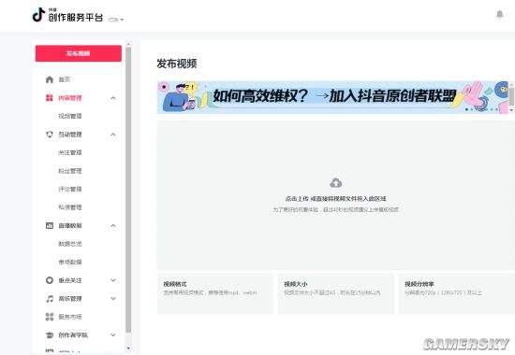Click the 创作服务平台 title text
The image size is (515, 355).
coord(76,18)
